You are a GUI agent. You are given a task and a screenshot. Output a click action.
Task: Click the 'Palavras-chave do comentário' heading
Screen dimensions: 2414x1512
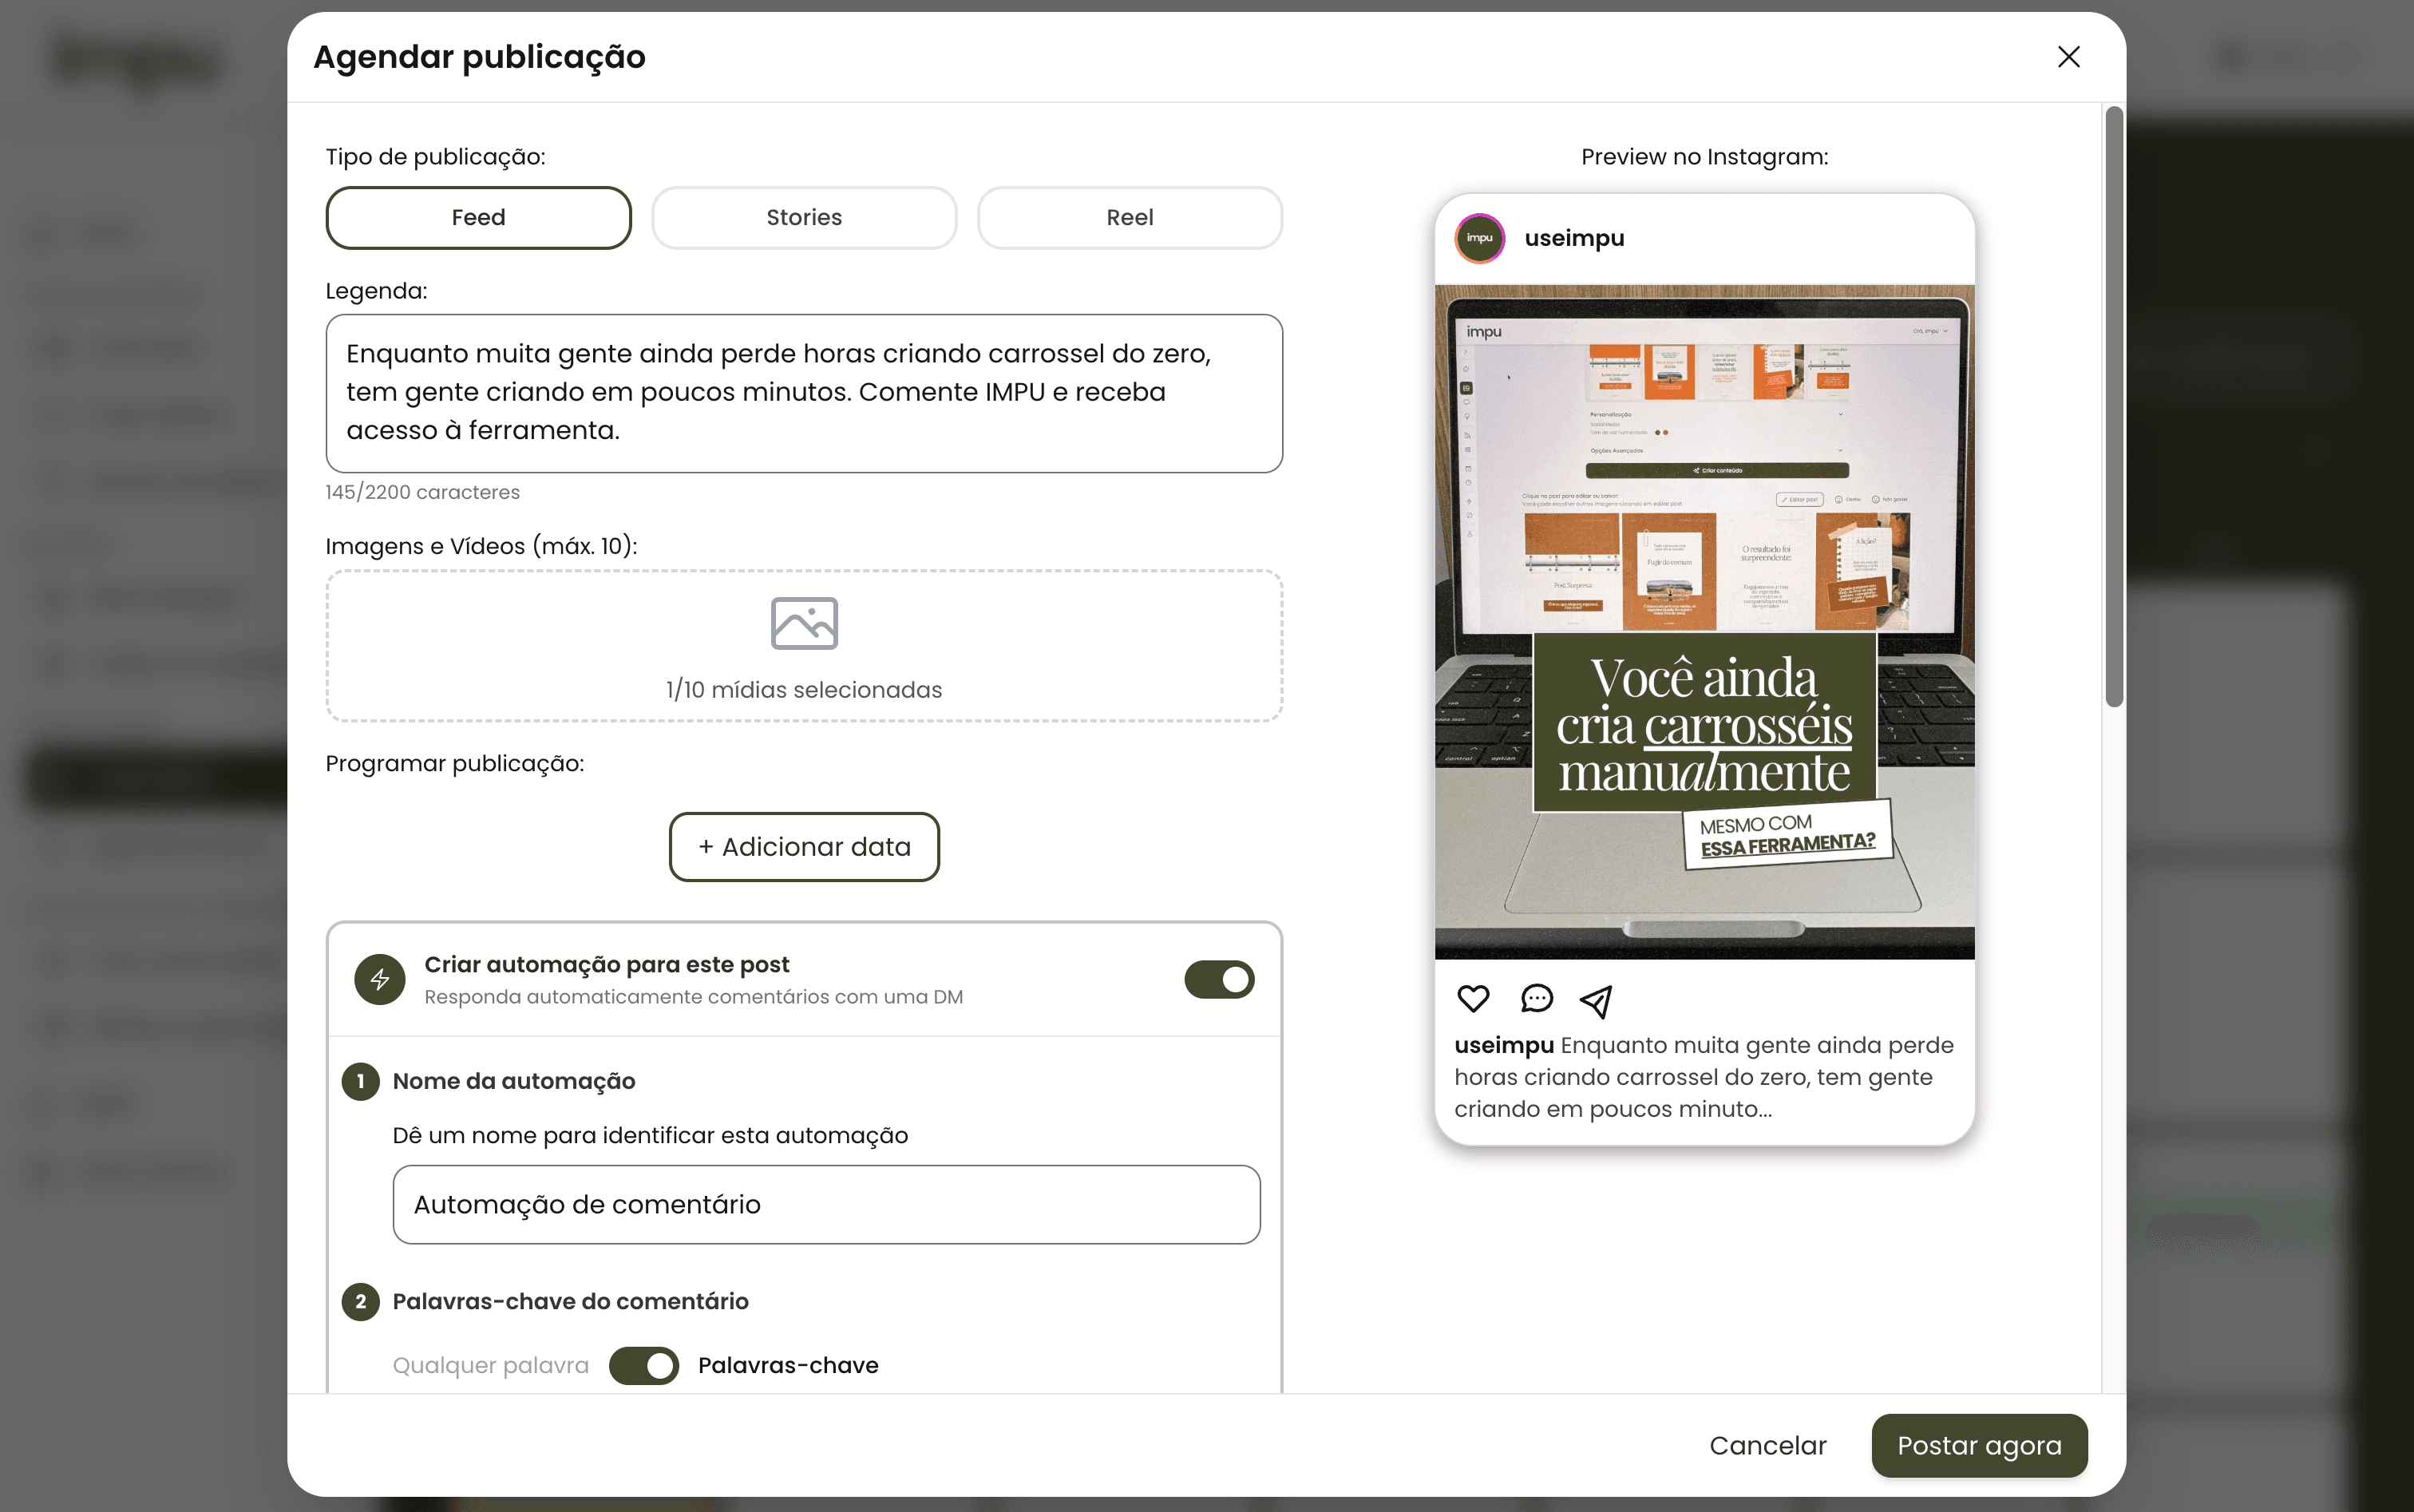pyautogui.click(x=570, y=1301)
